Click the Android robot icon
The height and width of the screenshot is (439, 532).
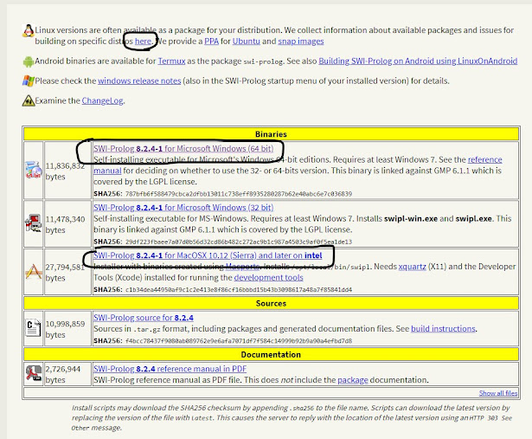(x=29, y=62)
